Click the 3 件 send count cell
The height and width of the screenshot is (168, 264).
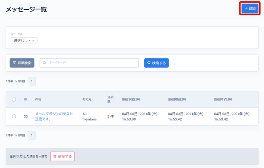click(110, 116)
